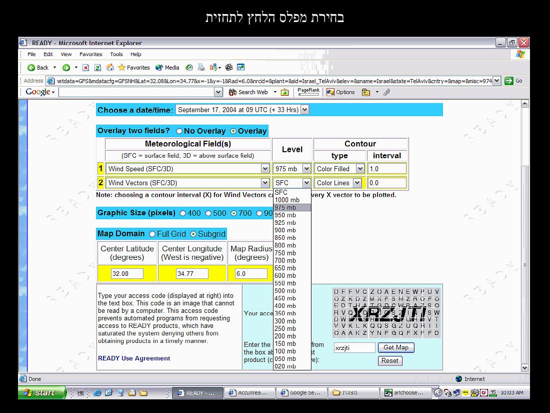Click the Google toolbar news icon
The width and height of the screenshot is (550, 413).
285,92
